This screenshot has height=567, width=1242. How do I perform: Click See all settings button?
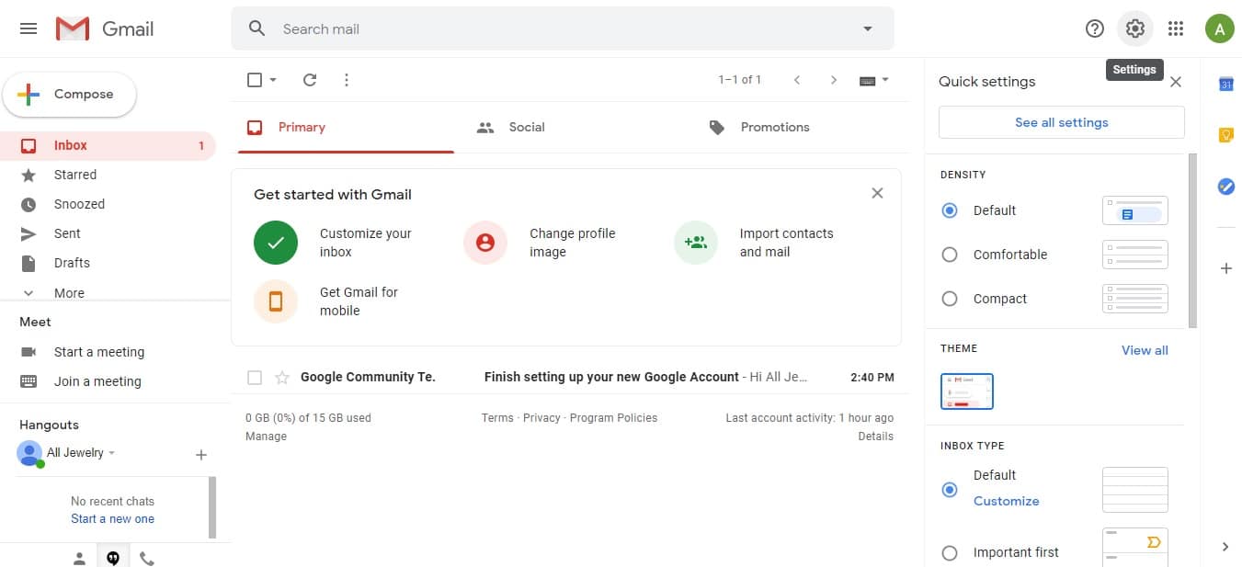point(1062,122)
